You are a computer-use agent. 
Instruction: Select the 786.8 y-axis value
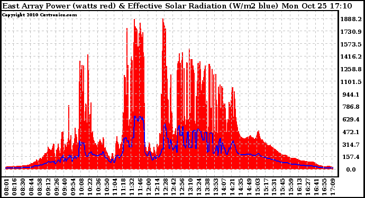(352, 107)
